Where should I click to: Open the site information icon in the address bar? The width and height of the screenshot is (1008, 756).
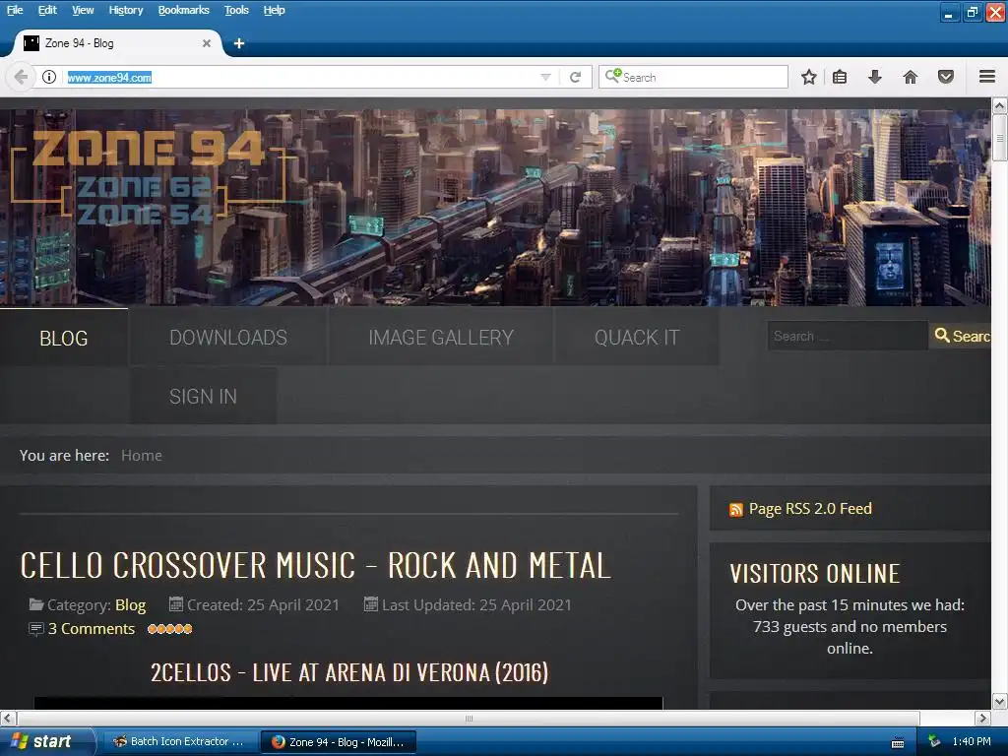pos(49,77)
